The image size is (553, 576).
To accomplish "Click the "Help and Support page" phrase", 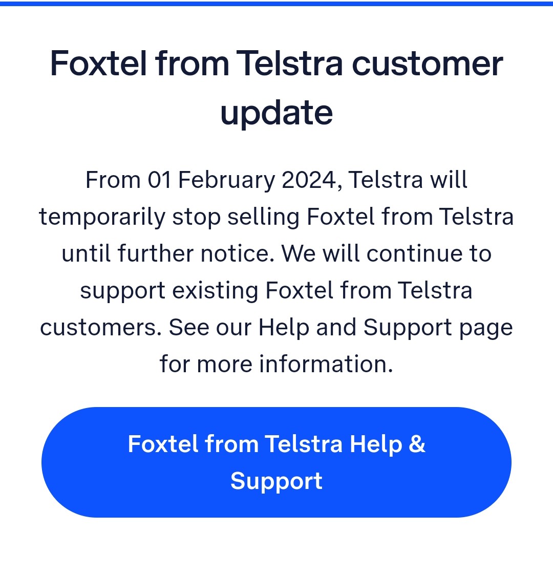I will pos(385,328).
